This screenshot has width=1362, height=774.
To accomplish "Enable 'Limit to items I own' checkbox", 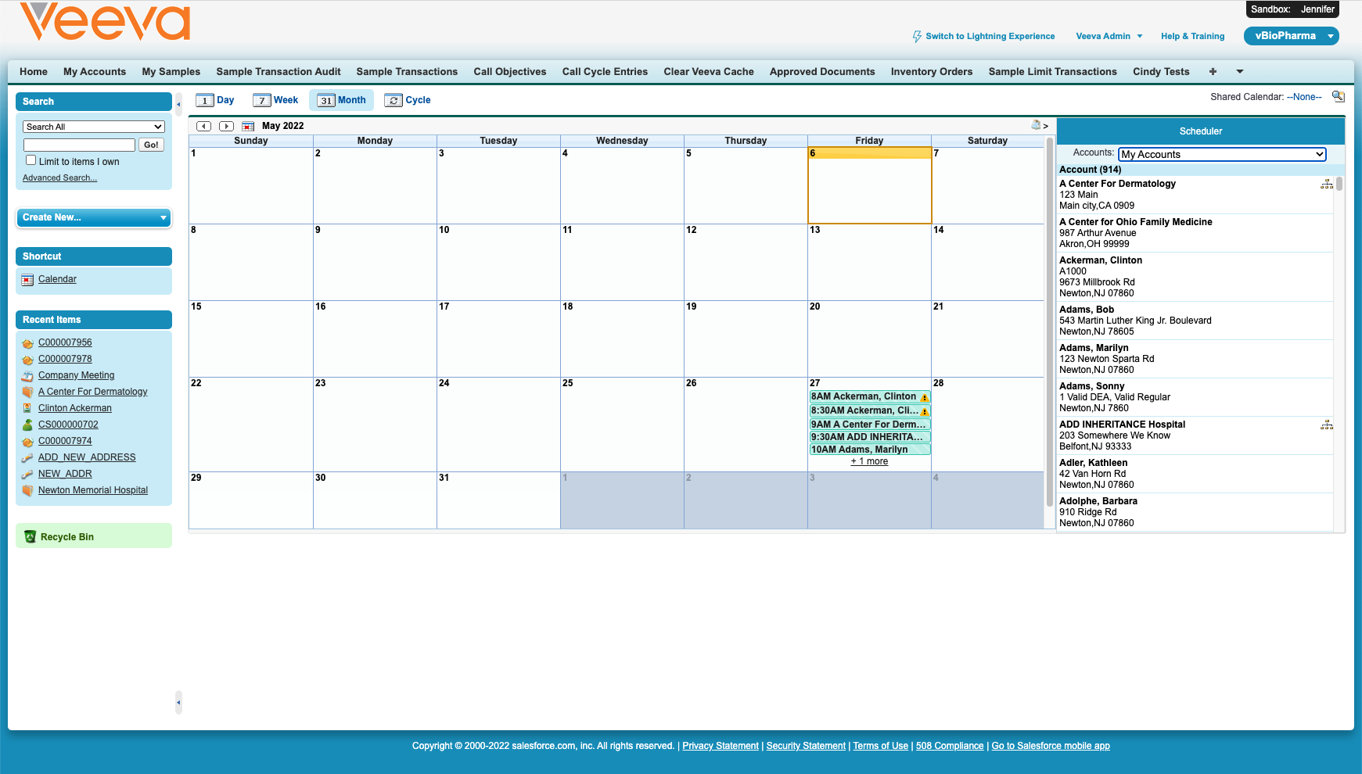I will [x=31, y=160].
